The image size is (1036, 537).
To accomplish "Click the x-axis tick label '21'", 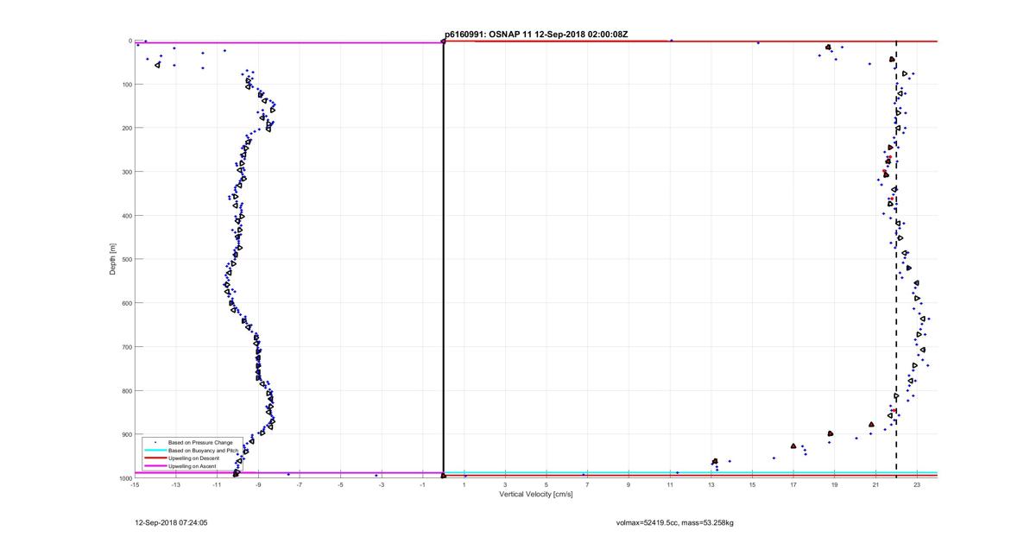I will coord(876,485).
